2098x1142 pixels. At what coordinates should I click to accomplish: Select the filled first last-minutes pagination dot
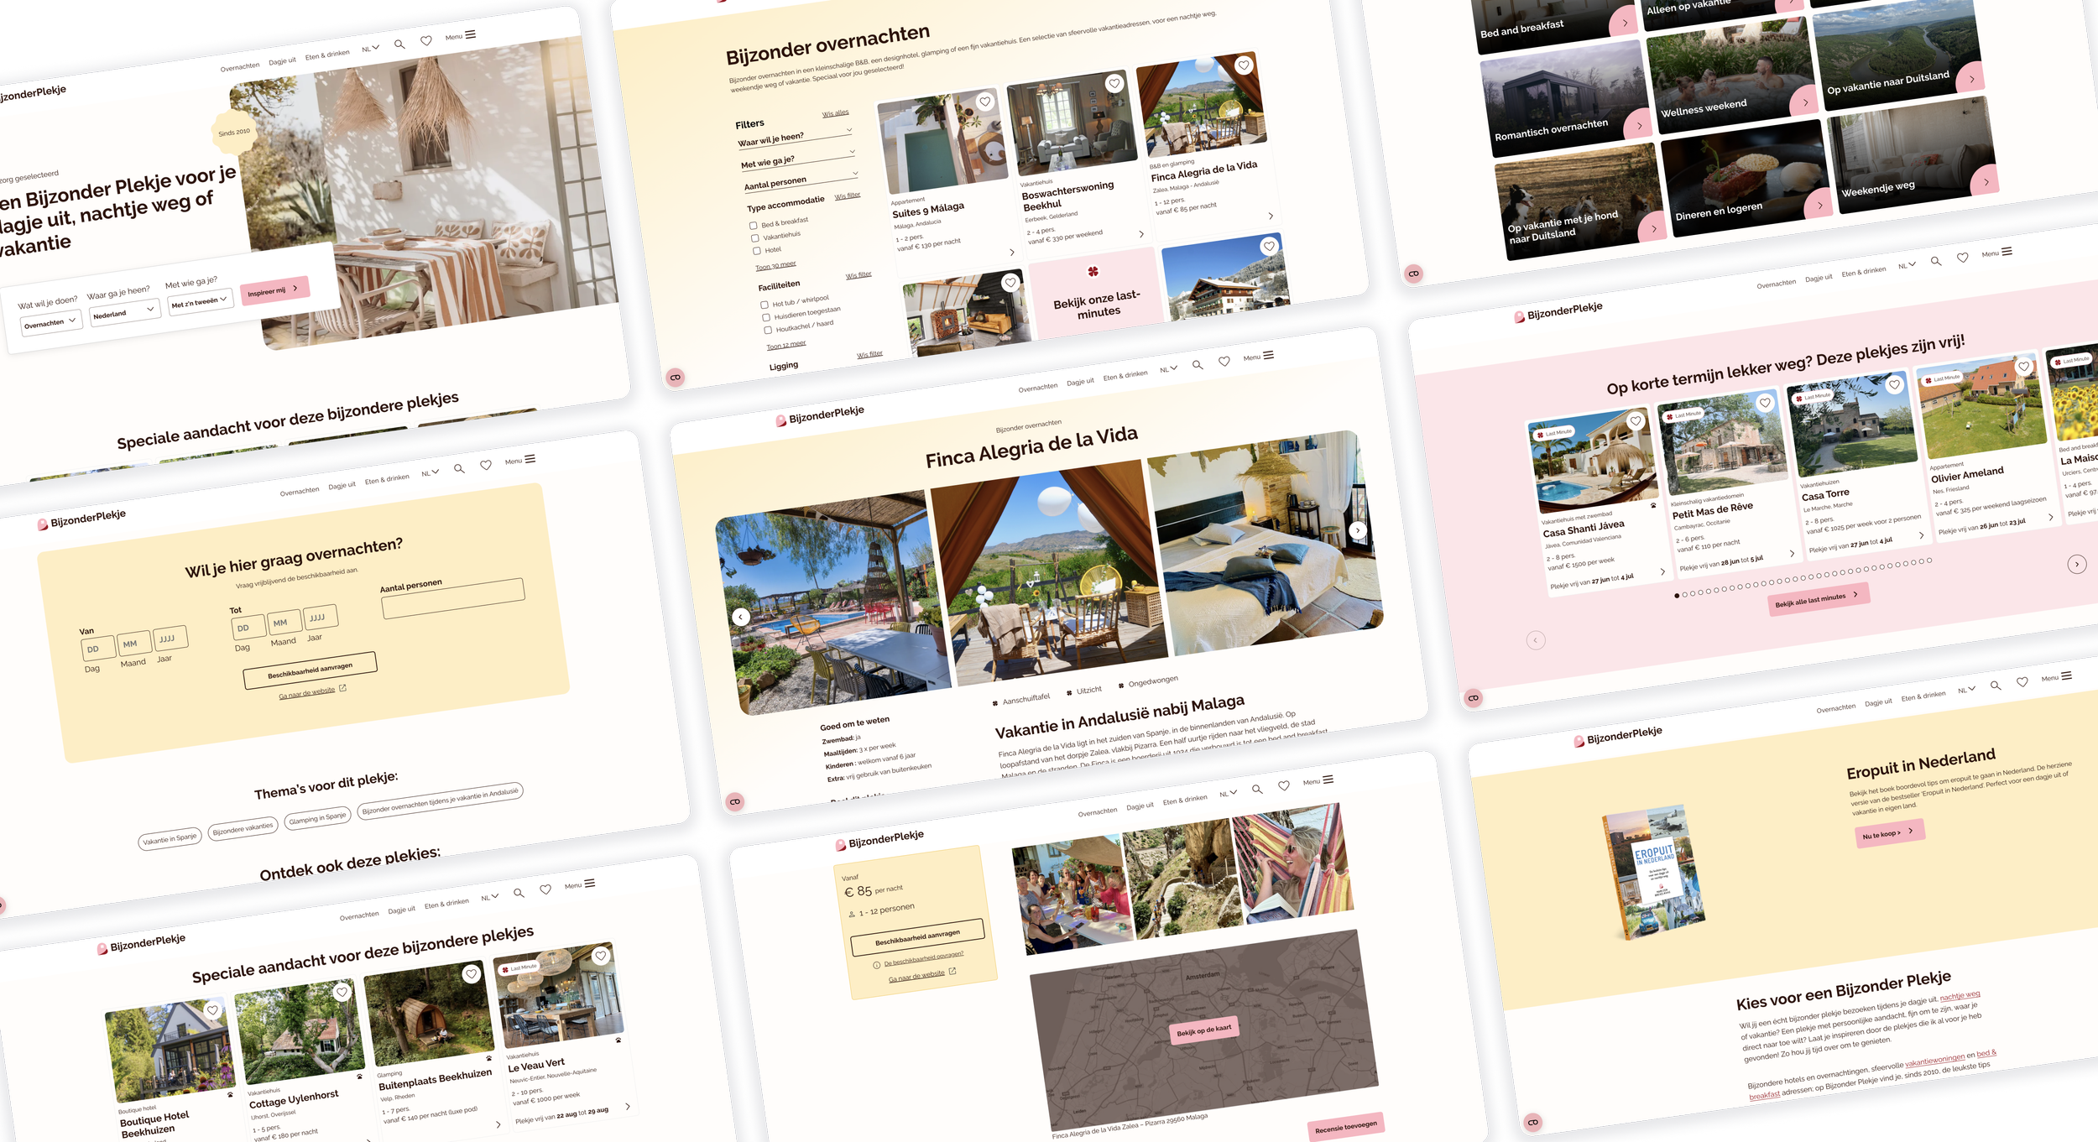[x=1677, y=596]
